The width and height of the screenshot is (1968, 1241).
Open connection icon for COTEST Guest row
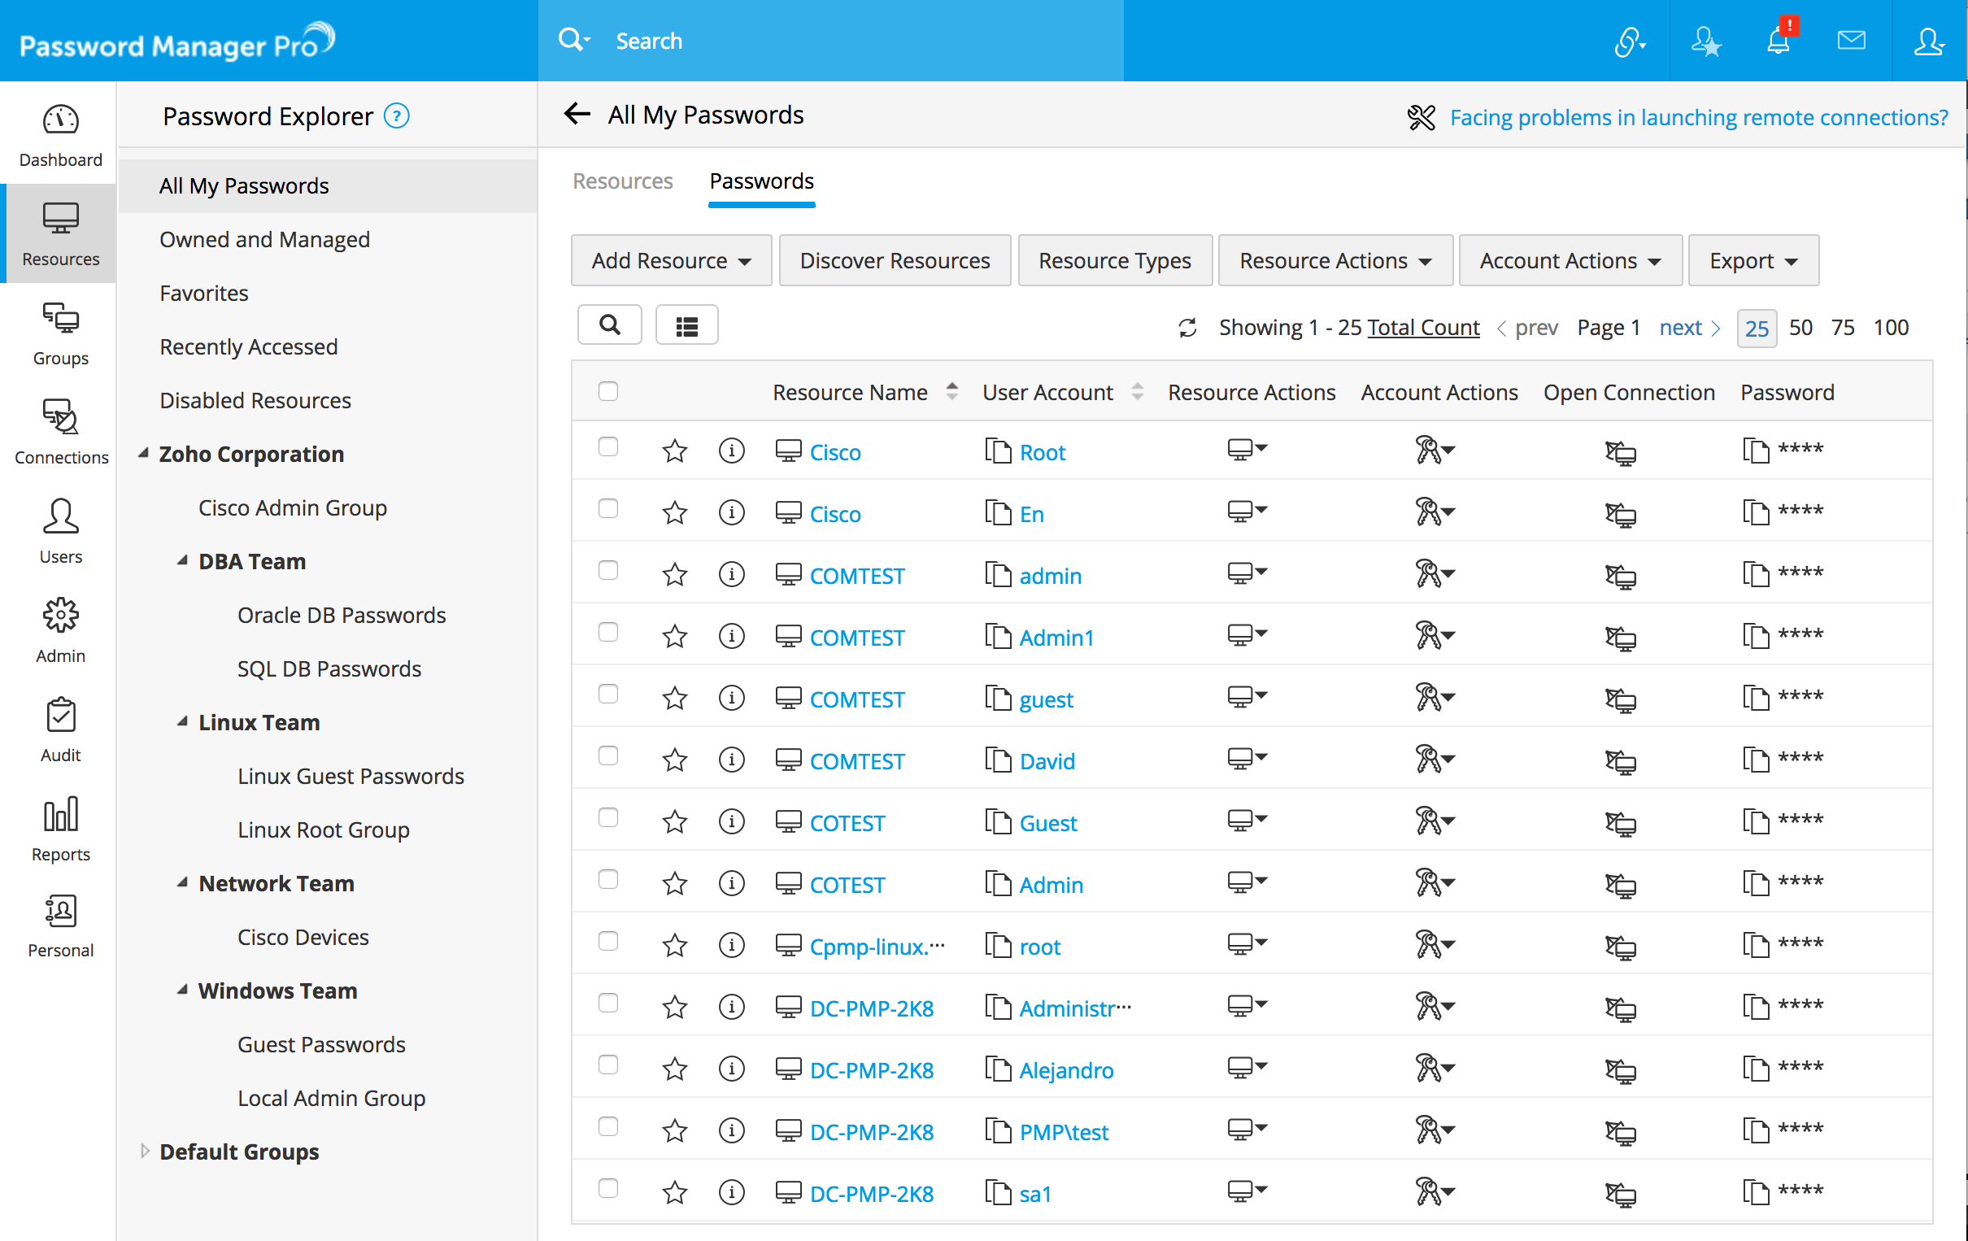click(1620, 823)
